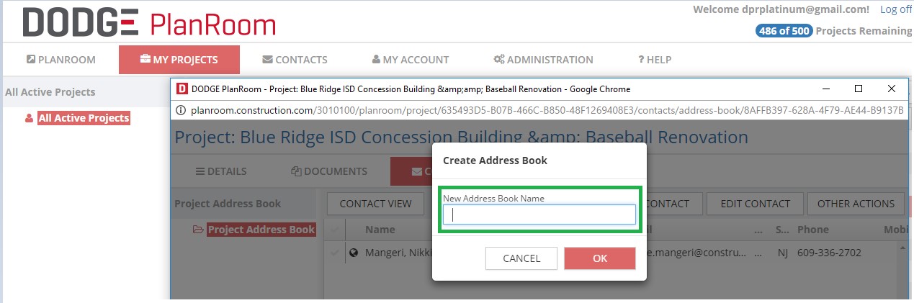Select All Active Projects in the sidebar
Image resolution: width=914 pixels, height=303 pixels.
[x=84, y=118]
